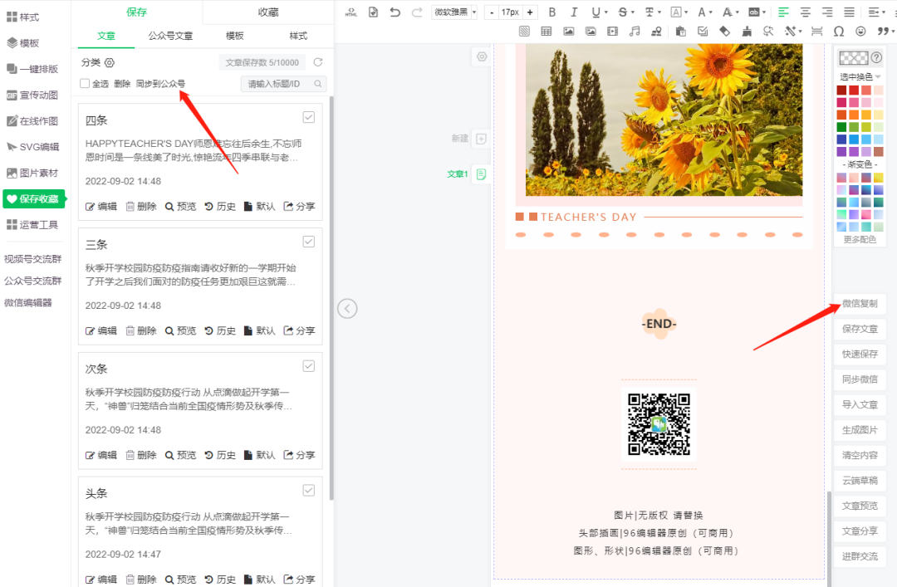This screenshot has height=587, width=897.
Task: Click 微信复制 button
Action: pos(860,303)
